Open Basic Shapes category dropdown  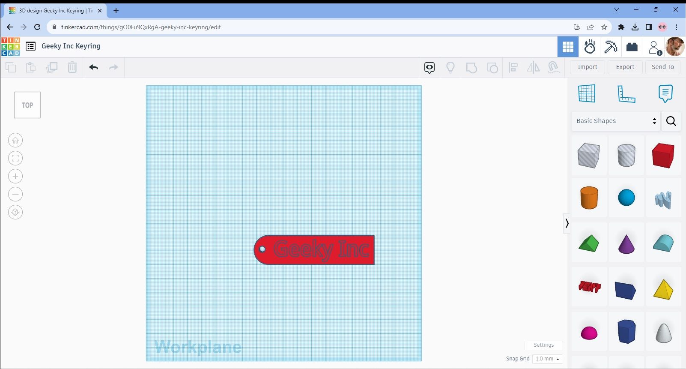pos(616,121)
